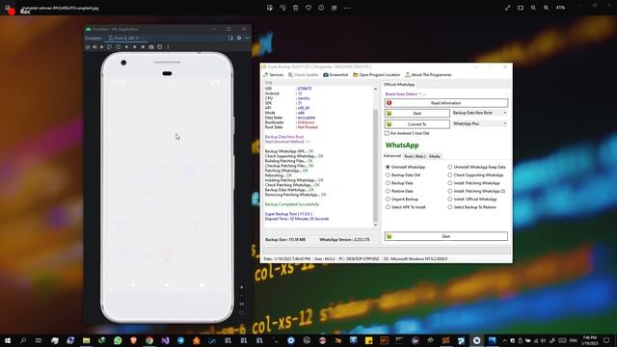Click the red icon on Read Information
The width and height of the screenshot is (617, 347).
tap(389, 103)
